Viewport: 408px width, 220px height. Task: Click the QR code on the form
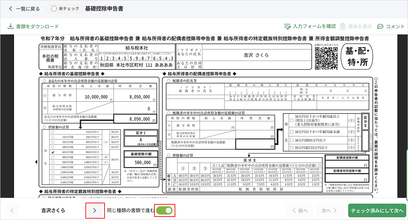click(326, 58)
